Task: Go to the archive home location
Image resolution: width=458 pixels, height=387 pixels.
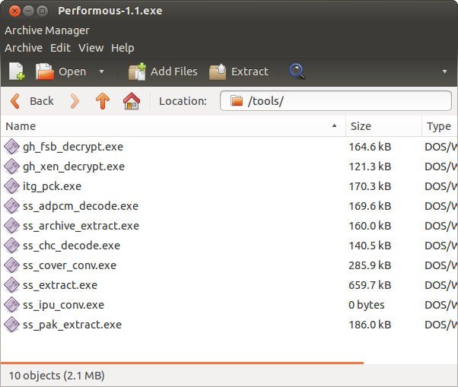Action: pos(132,101)
